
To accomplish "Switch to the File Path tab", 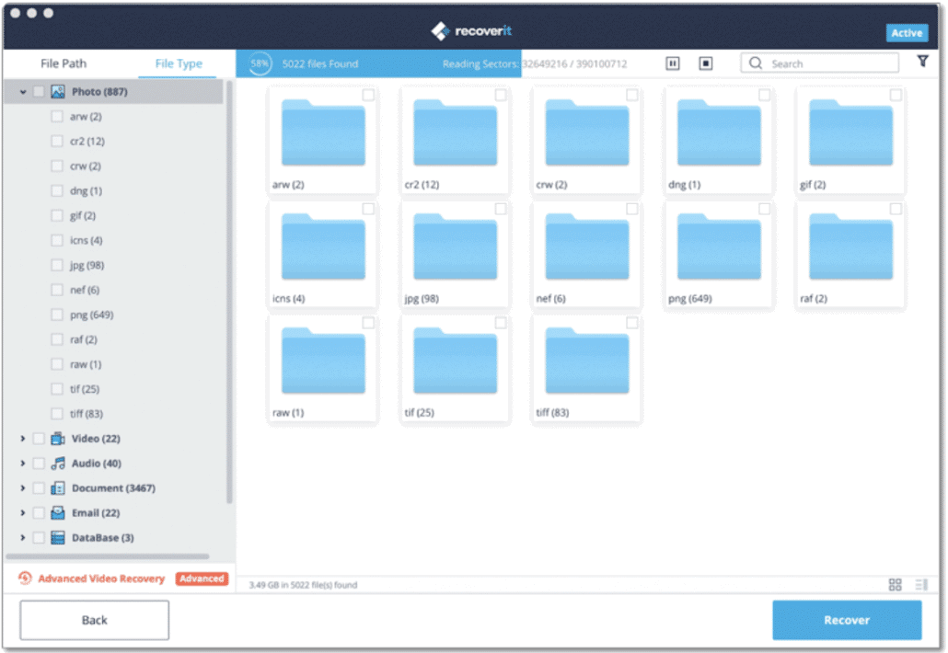I will pos(64,63).
